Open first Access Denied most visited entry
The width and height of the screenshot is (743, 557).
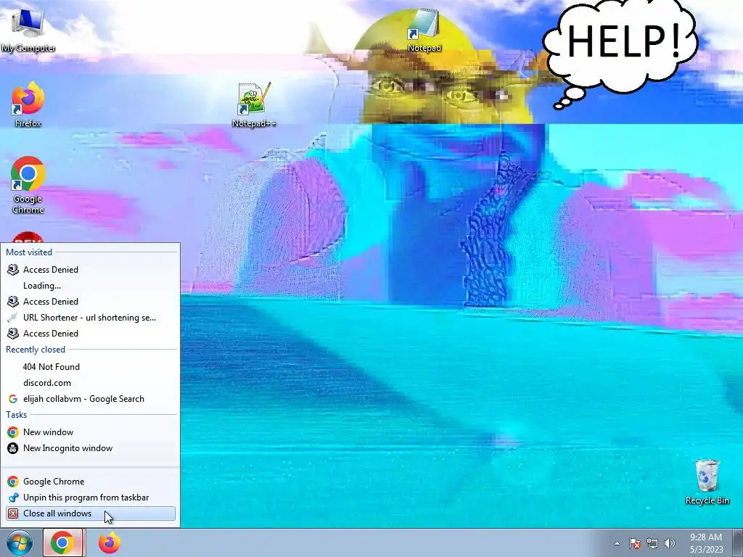click(90, 270)
